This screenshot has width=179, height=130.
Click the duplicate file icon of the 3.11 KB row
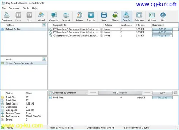[50, 36]
